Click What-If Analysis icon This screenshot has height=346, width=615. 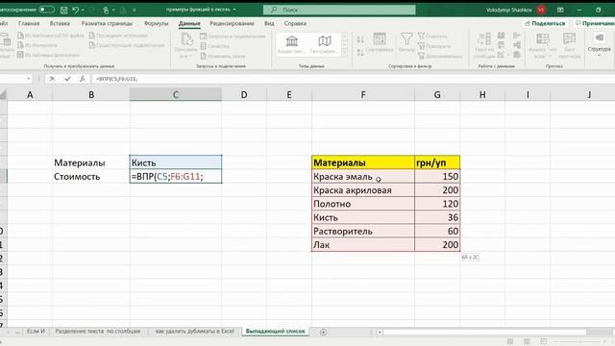click(x=543, y=45)
